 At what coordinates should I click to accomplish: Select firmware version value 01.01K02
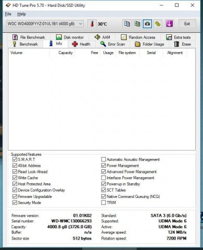pyautogui.click(x=82, y=216)
